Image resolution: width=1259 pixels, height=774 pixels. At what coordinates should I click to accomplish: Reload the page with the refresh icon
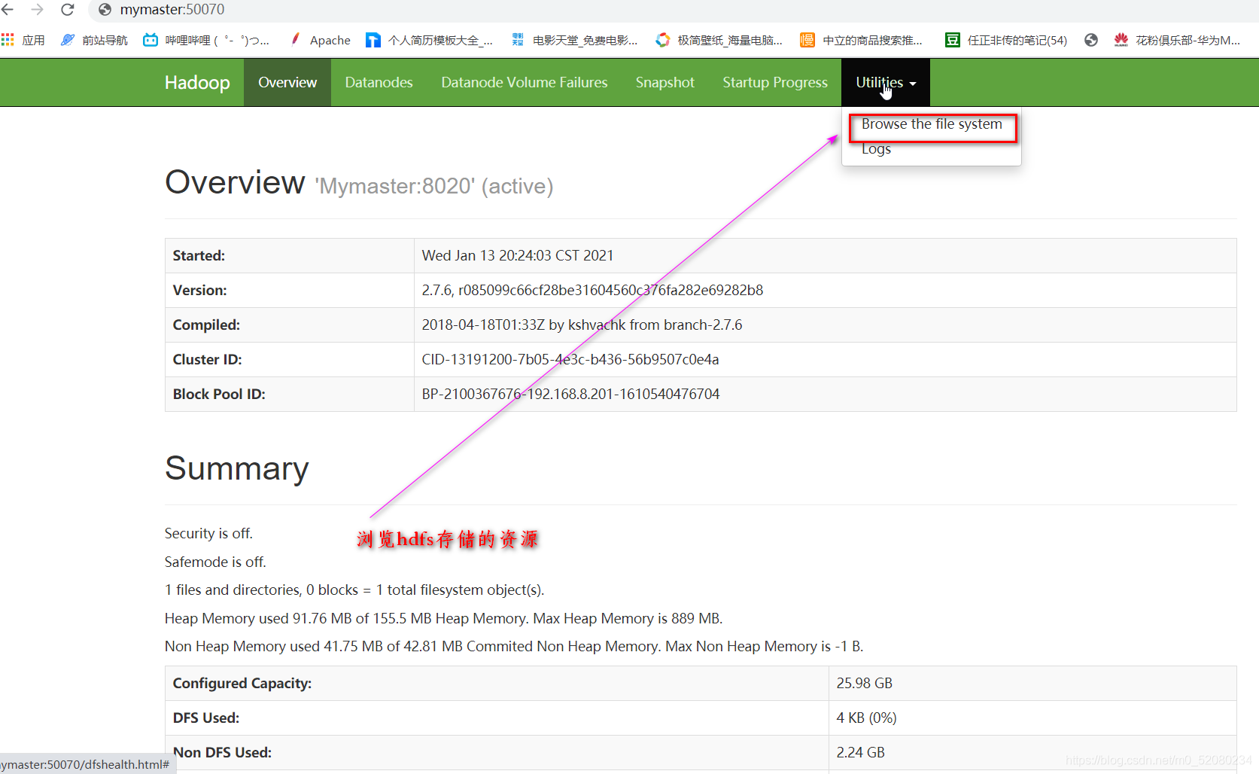pyautogui.click(x=67, y=10)
